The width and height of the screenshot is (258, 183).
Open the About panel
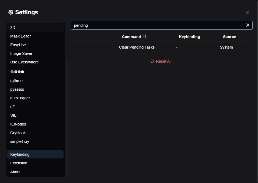click(x=35, y=172)
